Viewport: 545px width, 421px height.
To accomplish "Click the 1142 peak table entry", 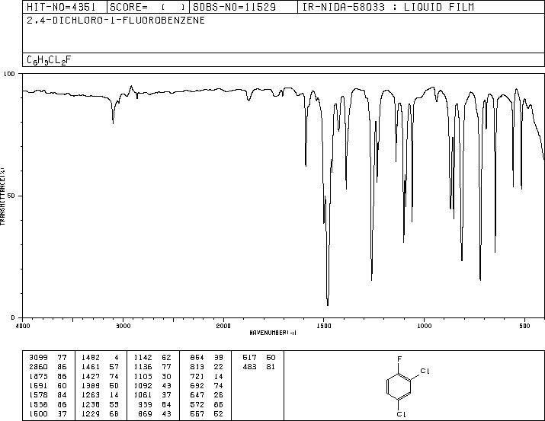I will click(152, 358).
